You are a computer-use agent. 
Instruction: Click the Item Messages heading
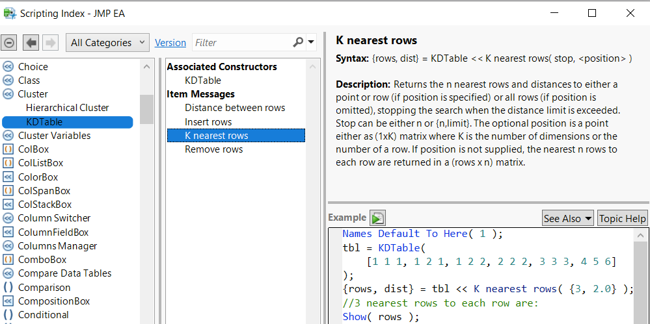pyautogui.click(x=200, y=94)
